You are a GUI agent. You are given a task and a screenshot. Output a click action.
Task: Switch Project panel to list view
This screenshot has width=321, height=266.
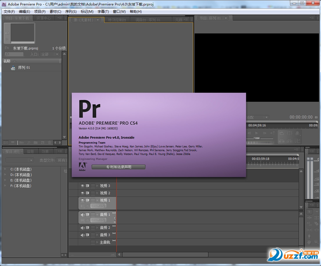point(6,142)
